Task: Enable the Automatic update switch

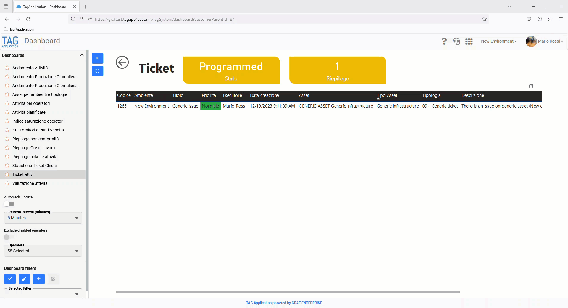Action: [x=9, y=204]
